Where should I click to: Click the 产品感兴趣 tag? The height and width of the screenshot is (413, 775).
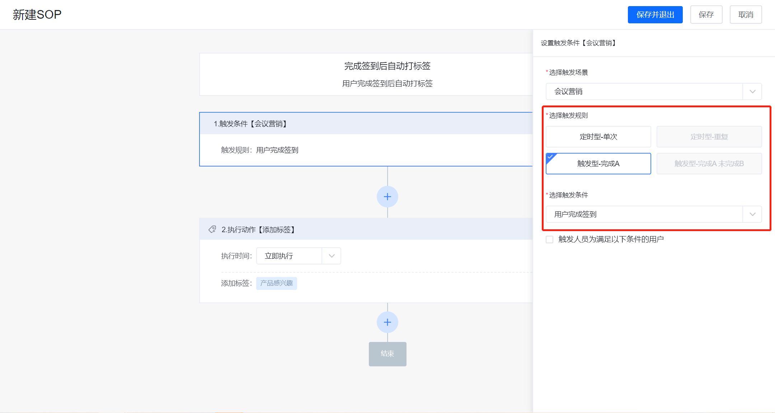276,283
